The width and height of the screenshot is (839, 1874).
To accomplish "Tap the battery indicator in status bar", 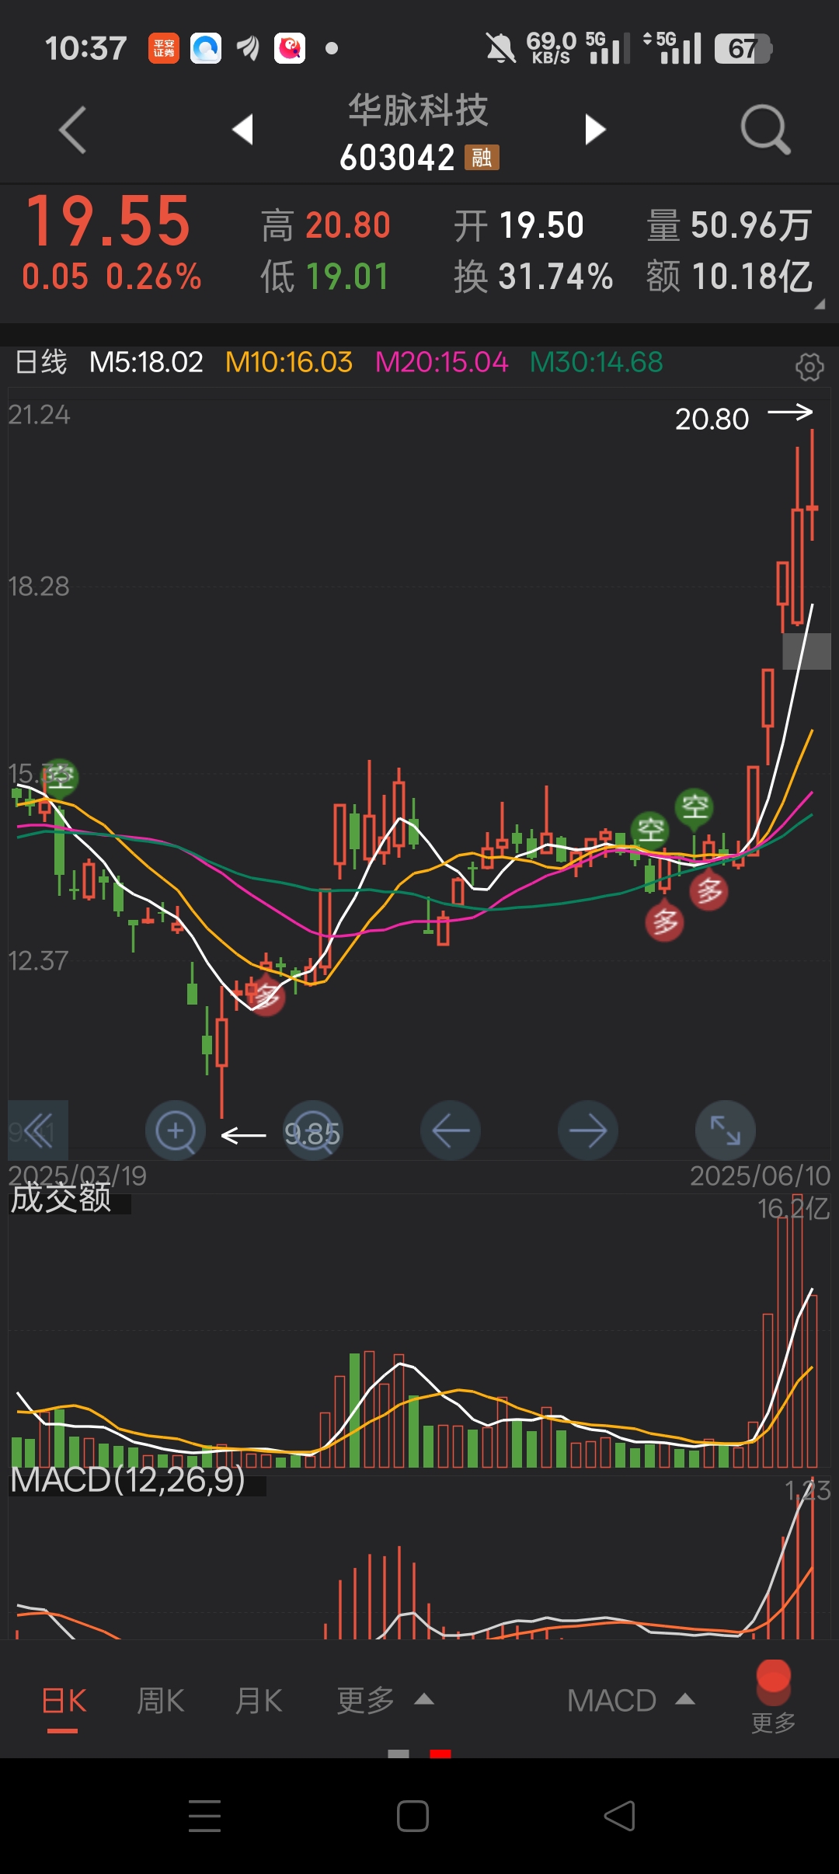I will (743, 49).
